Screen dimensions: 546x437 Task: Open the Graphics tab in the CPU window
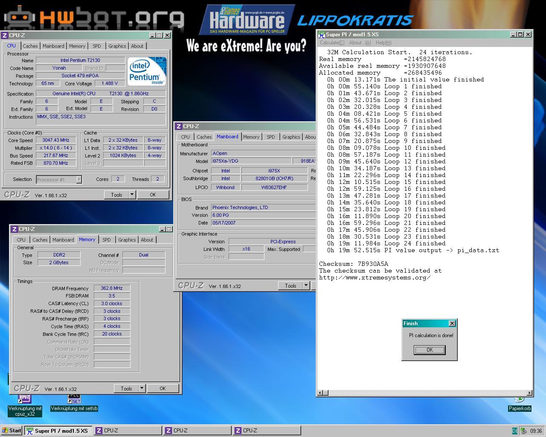click(x=117, y=46)
